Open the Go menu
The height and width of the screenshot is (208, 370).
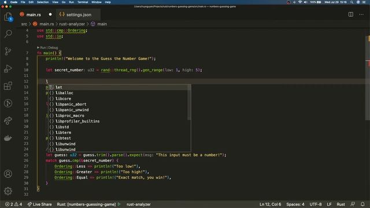tap(64, 2)
